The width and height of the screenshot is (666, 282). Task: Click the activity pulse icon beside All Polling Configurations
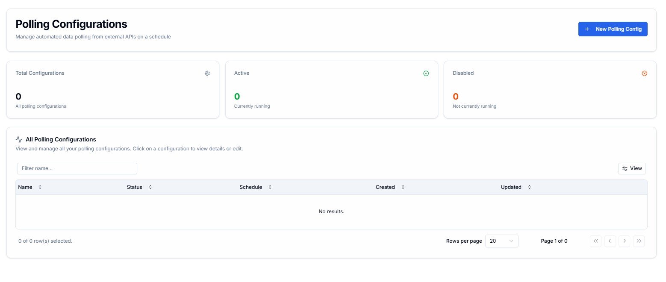(x=19, y=139)
